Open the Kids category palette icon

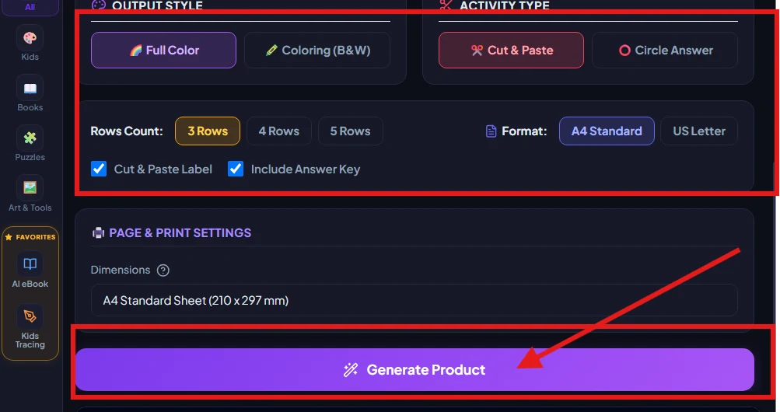tap(30, 38)
